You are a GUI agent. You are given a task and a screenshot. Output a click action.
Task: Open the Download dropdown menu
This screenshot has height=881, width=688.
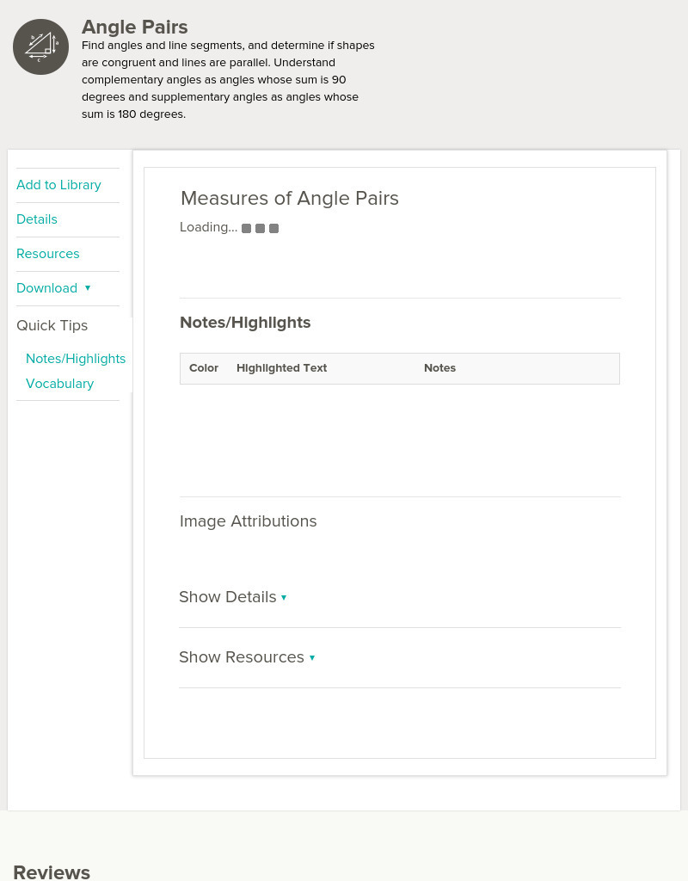coord(53,288)
